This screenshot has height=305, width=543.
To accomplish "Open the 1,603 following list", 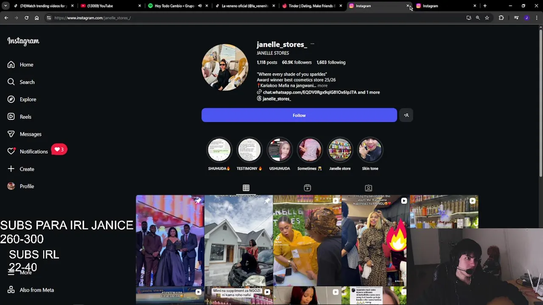I will tap(331, 62).
